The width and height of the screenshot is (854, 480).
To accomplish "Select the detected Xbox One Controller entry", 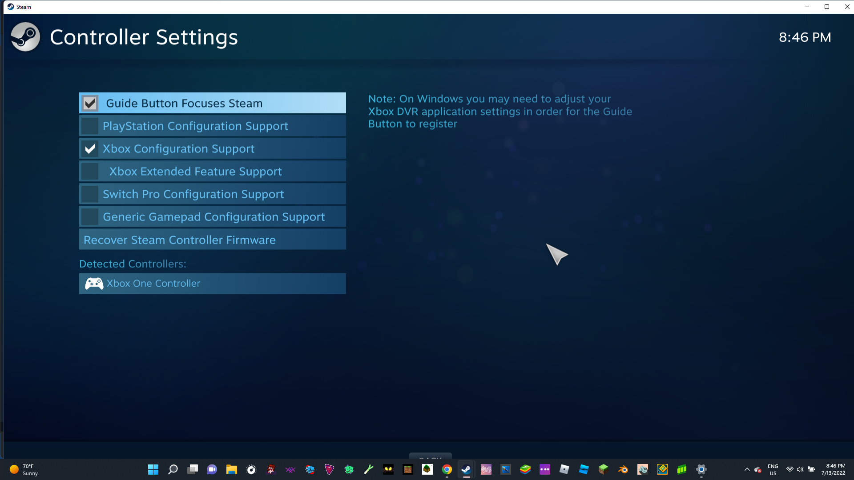I will [x=212, y=284].
